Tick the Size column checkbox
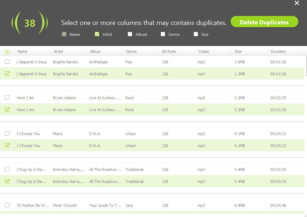This screenshot has height=217, width=307. click(x=196, y=34)
